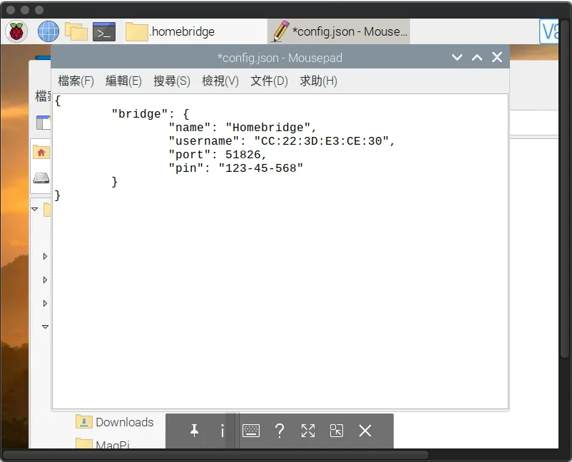Open the 檔案(F) menu in Mousepad
This screenshot has width=572, height=462.
coord(76,81)
